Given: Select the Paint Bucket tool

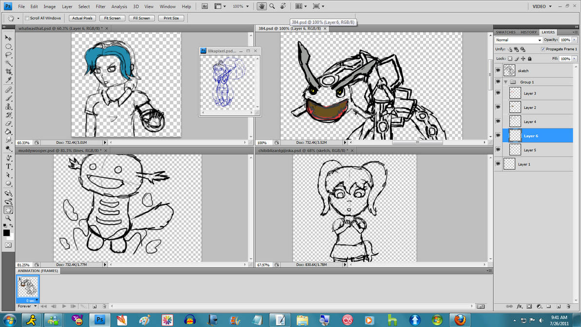Looking at the screenshot, I should point(8,132).
